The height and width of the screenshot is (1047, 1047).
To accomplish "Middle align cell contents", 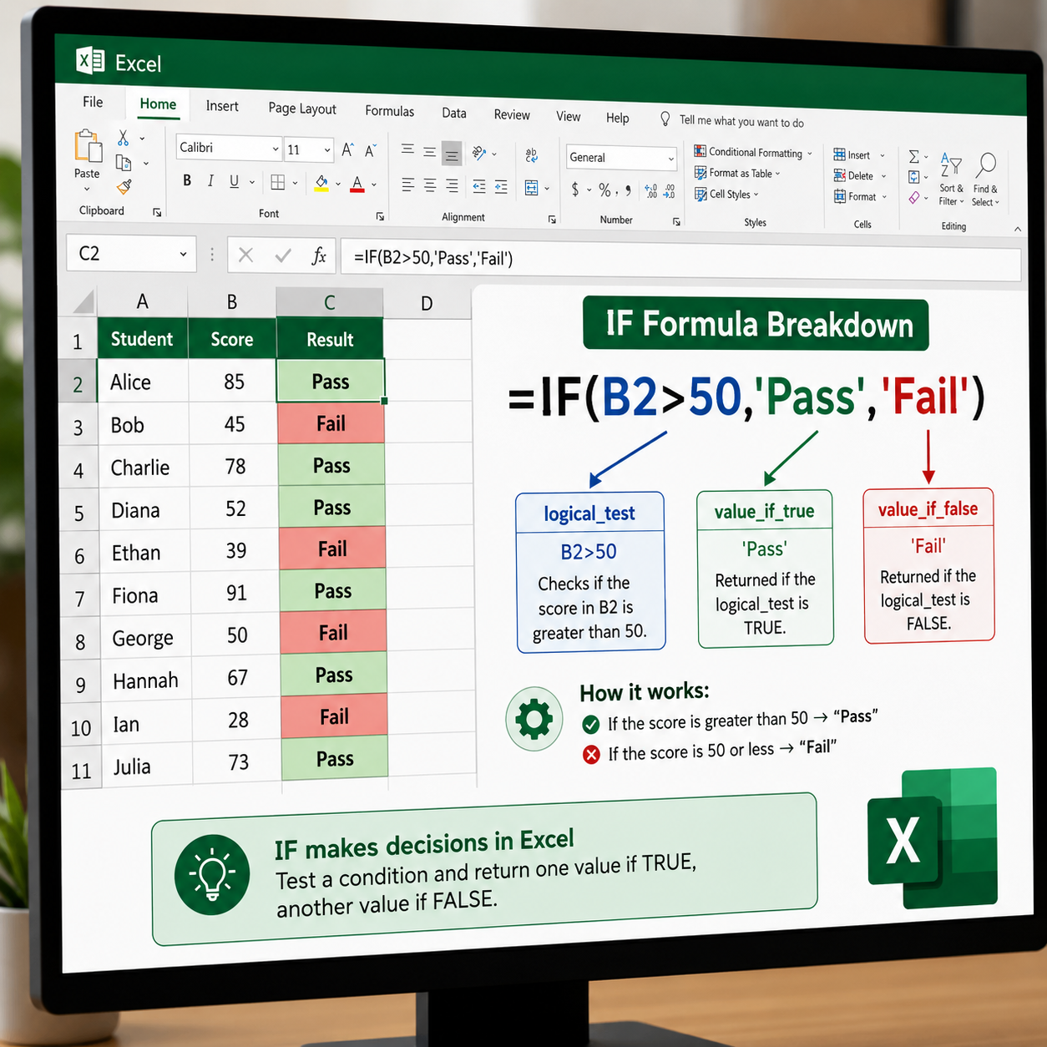I will [x=429, y=152].
